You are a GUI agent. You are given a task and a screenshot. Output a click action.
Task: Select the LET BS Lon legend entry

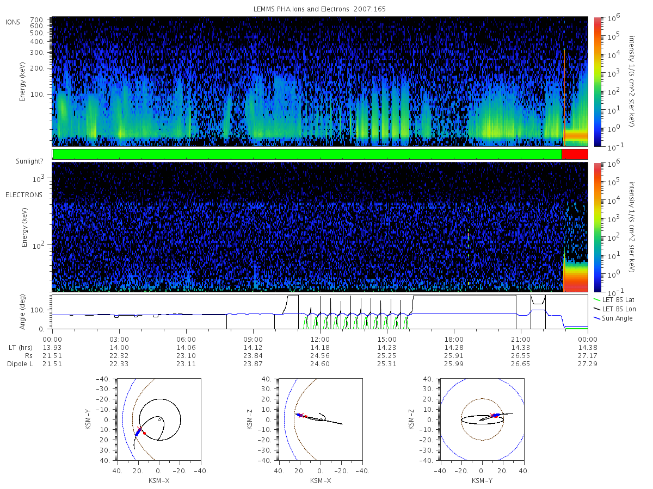616,309
